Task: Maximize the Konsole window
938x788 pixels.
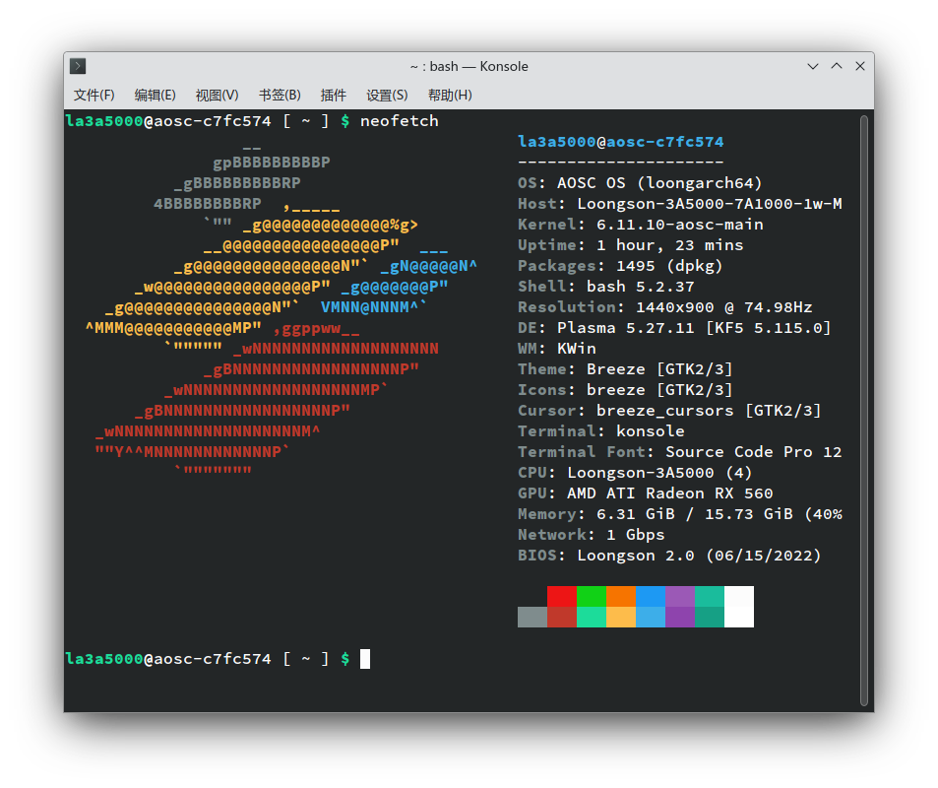Action: coord(837,66)
